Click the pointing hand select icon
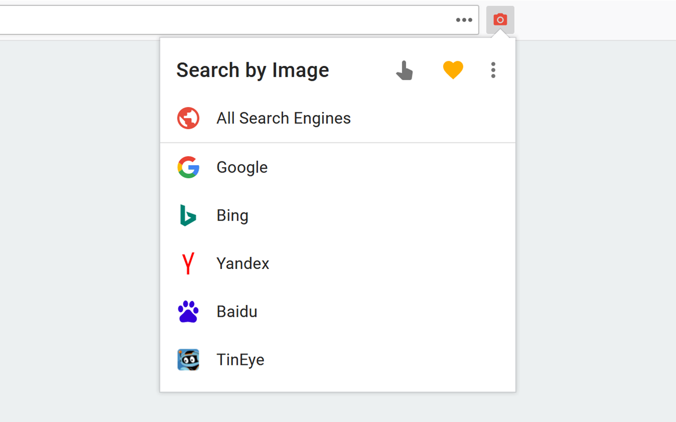The height and width of the screenshot is (422, 676). [x=405, y=70]
